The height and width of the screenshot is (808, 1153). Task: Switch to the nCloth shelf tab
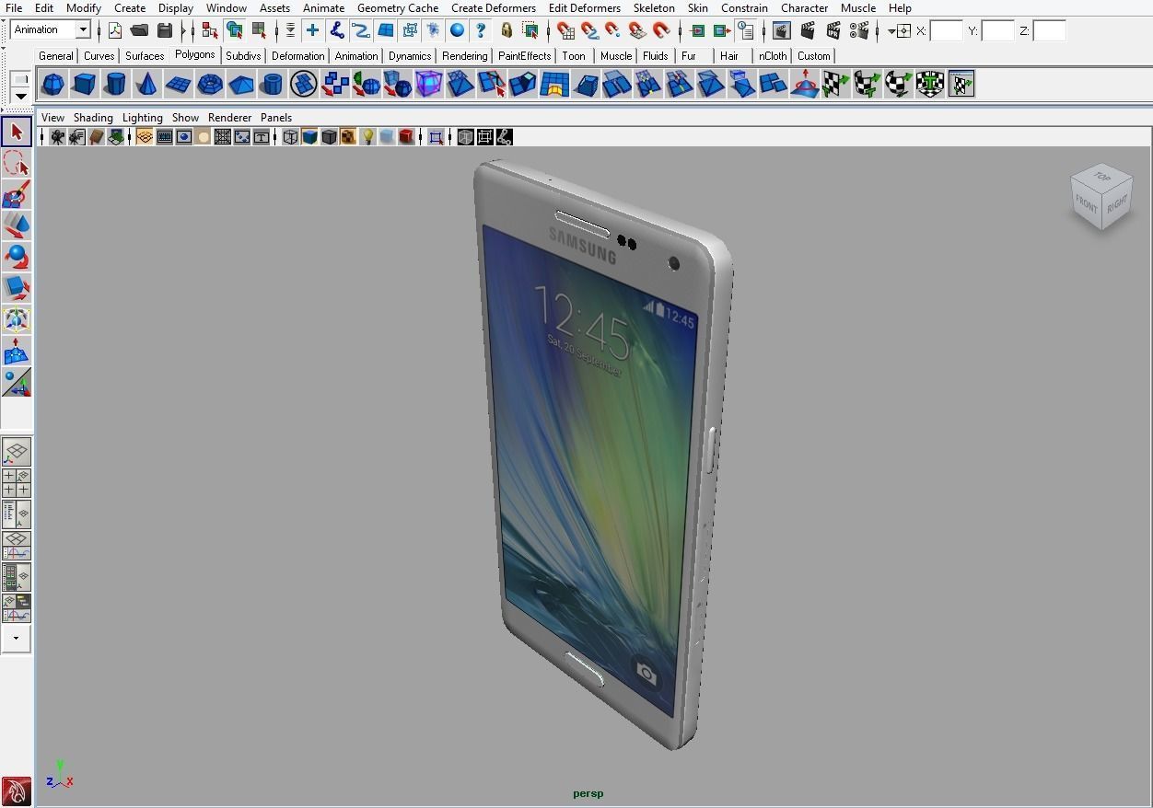pos(773,55)
